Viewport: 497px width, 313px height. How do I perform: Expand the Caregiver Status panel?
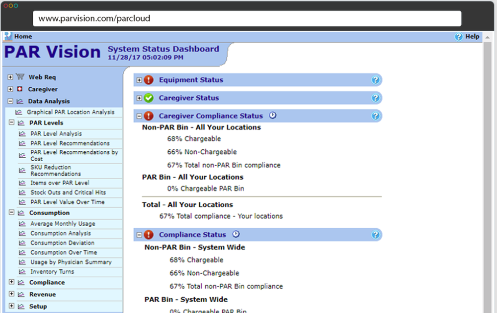139,98
